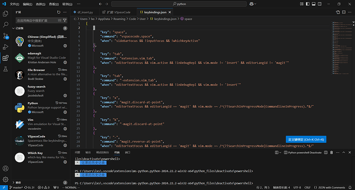Screen dimensions: 355x190
Task: Open manage gear for File Browser extension
Action: (x=65, y=79)
